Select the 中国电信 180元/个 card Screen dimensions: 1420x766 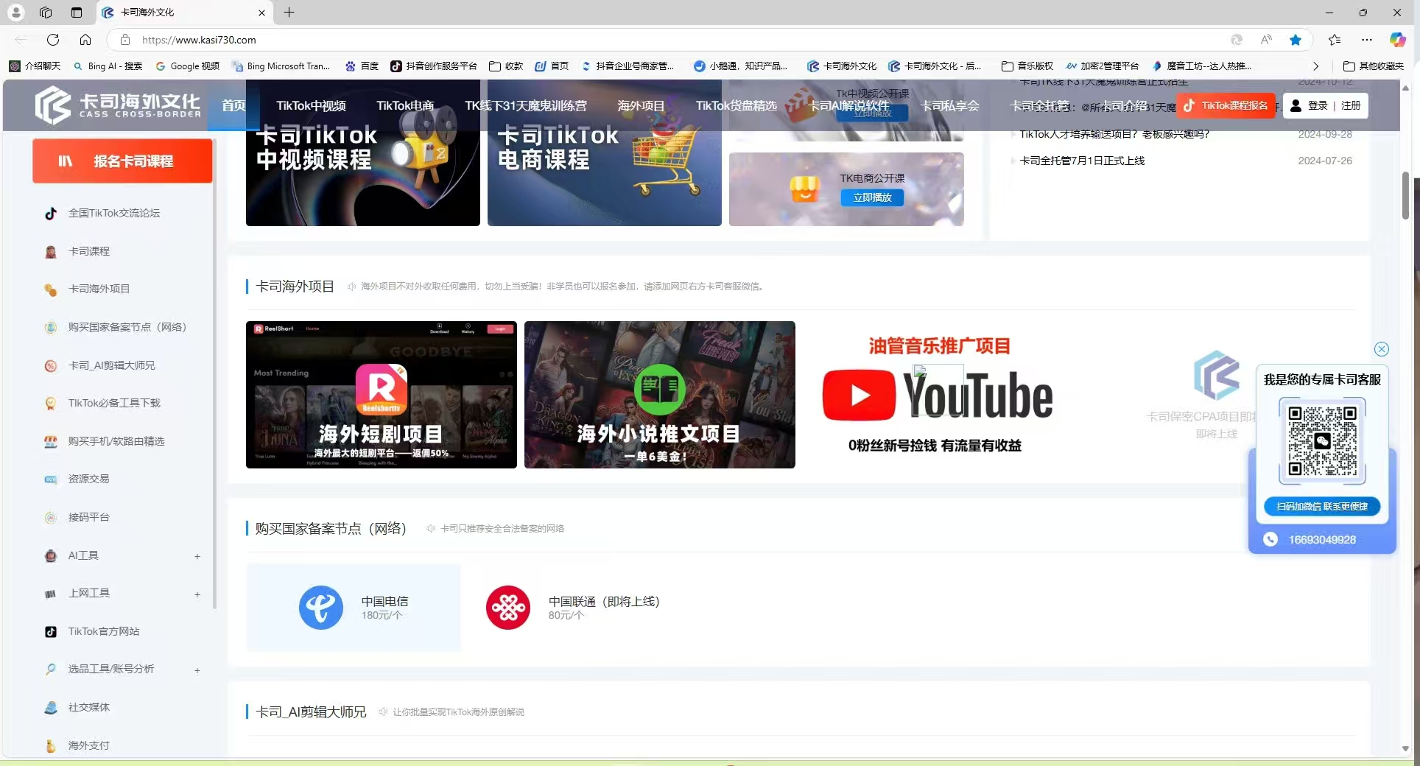click(354, 608)
